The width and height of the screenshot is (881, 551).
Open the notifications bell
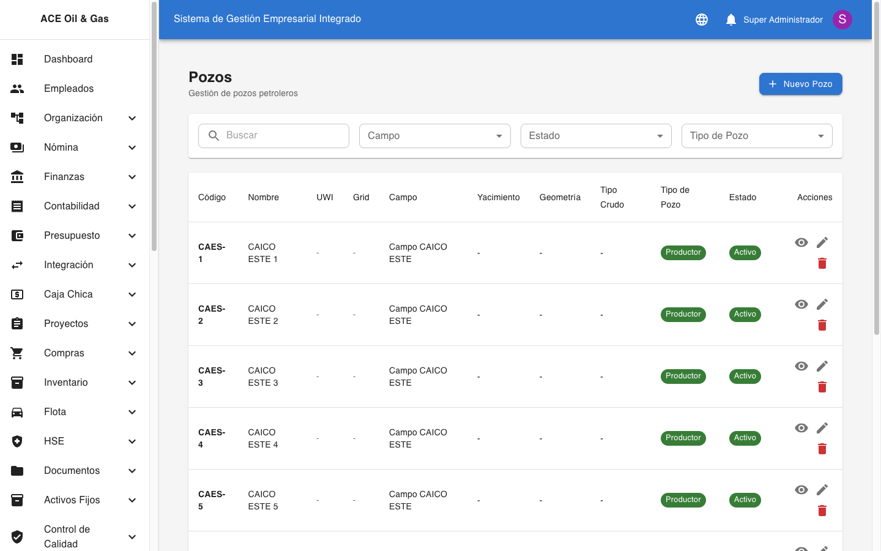click(730, 20)
